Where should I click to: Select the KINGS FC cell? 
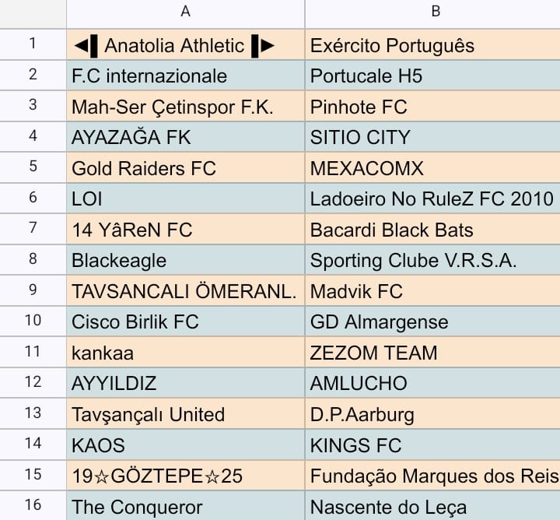[x=432, y=444]
